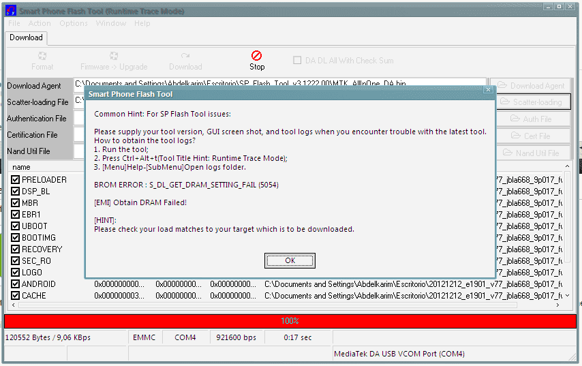This screenshot has height=366, width=582.
Task: Click 'MediaTek DA USB VCOM Port (COM4)' text
Action: point(399,354)
